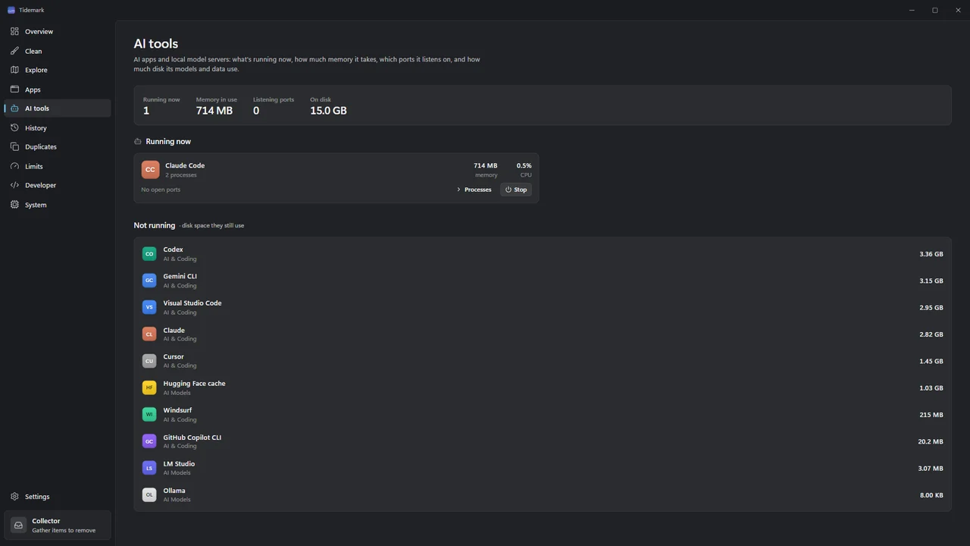Click the Settings gear icon

point(14,497)
